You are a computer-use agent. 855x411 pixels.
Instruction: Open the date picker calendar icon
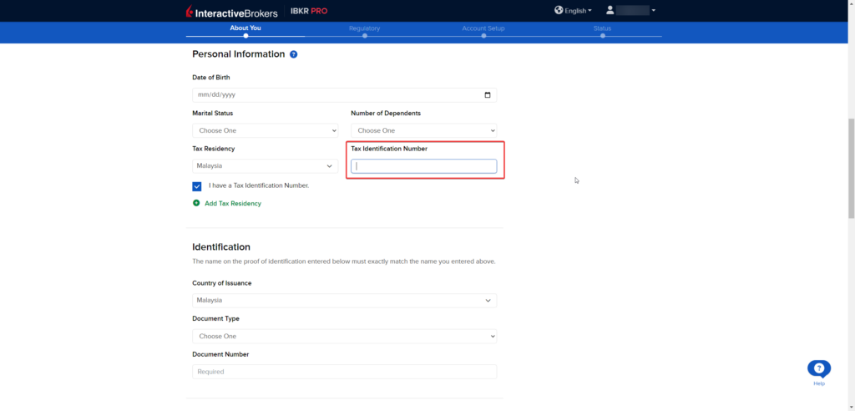point(488,95)
